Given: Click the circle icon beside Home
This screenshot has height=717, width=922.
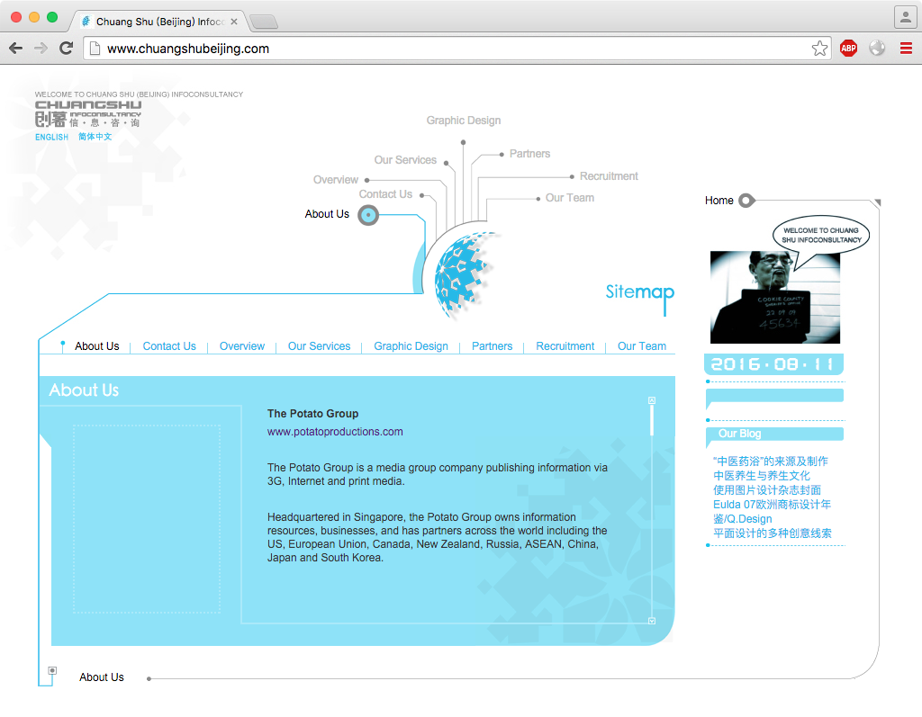Looking at the screenshot, I should 746,201.
